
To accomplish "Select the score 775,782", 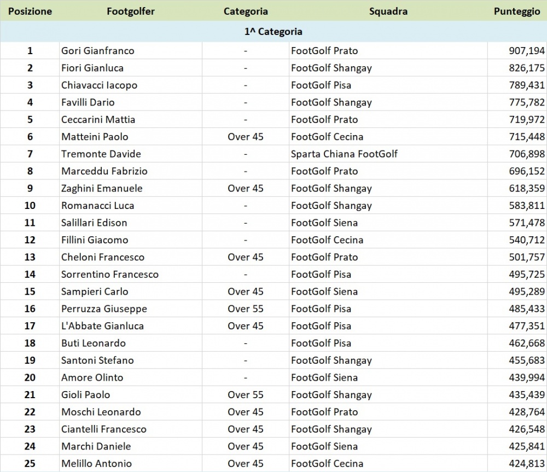I will 527,102.
